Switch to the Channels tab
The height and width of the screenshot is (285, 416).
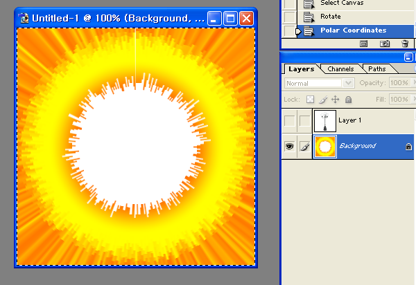coord(340,69)
